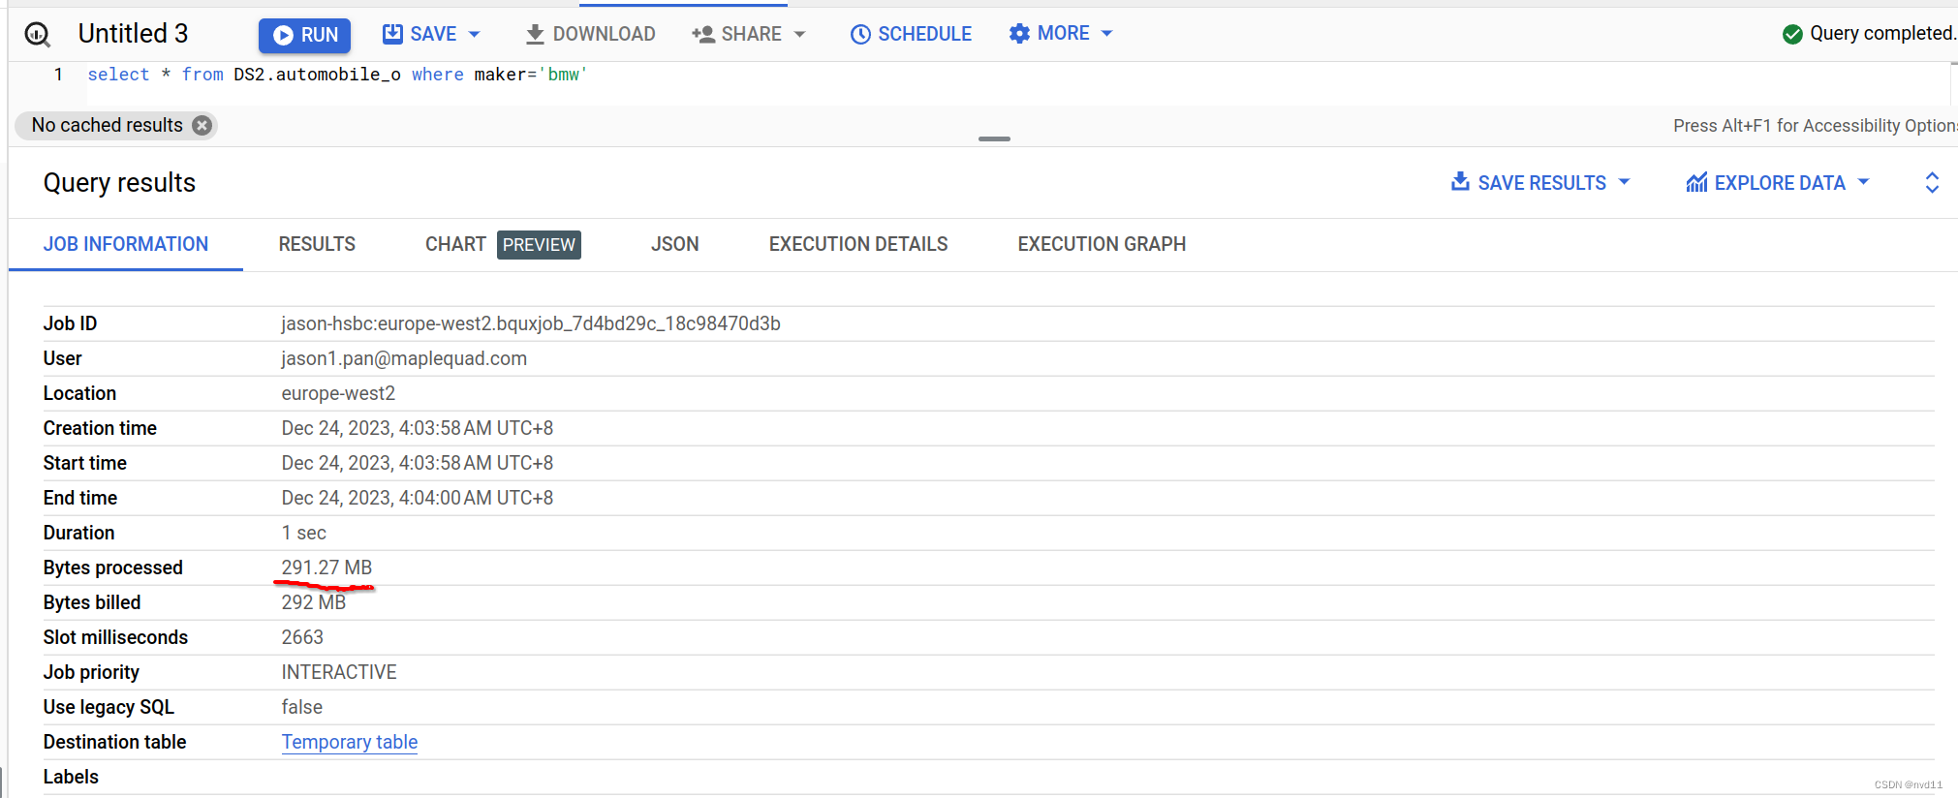Click the Slot milliseconds label

click(x=115, y=637)
